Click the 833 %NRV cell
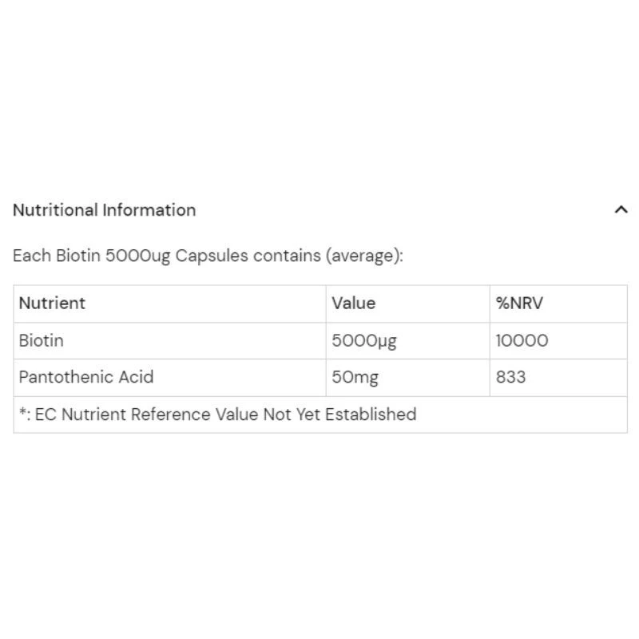This screenshot has width=639, height=639. click(x=510, y=377)
